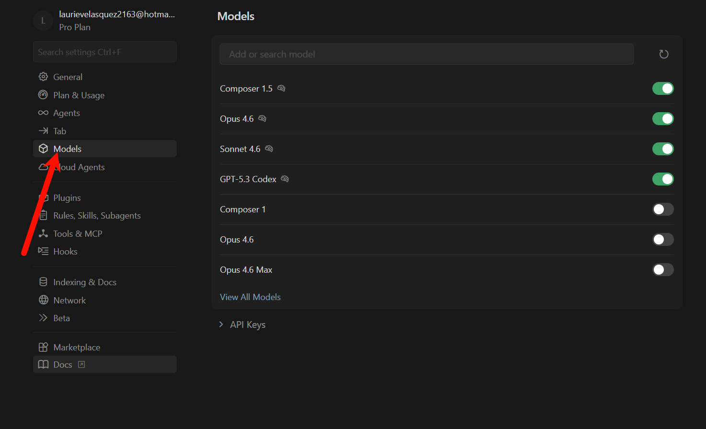Image resolution: width=706 pixels, height=429 pixels.
Task: Click View All Models link
Action: click(x=250, y=297)
